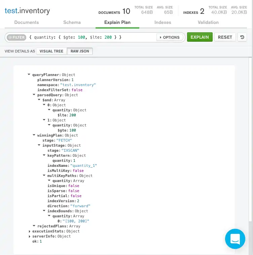Screen dimensions: 253x255
Task: Switch to the Indexes tab
Action: [x=162, y=22]
